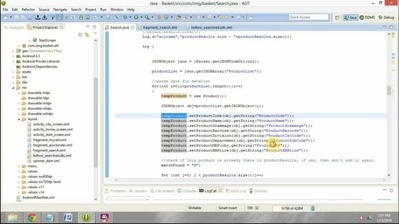Click the heap status 167M of 428M bar
Viewport: 399px width, 224px height.
[292, 208]
